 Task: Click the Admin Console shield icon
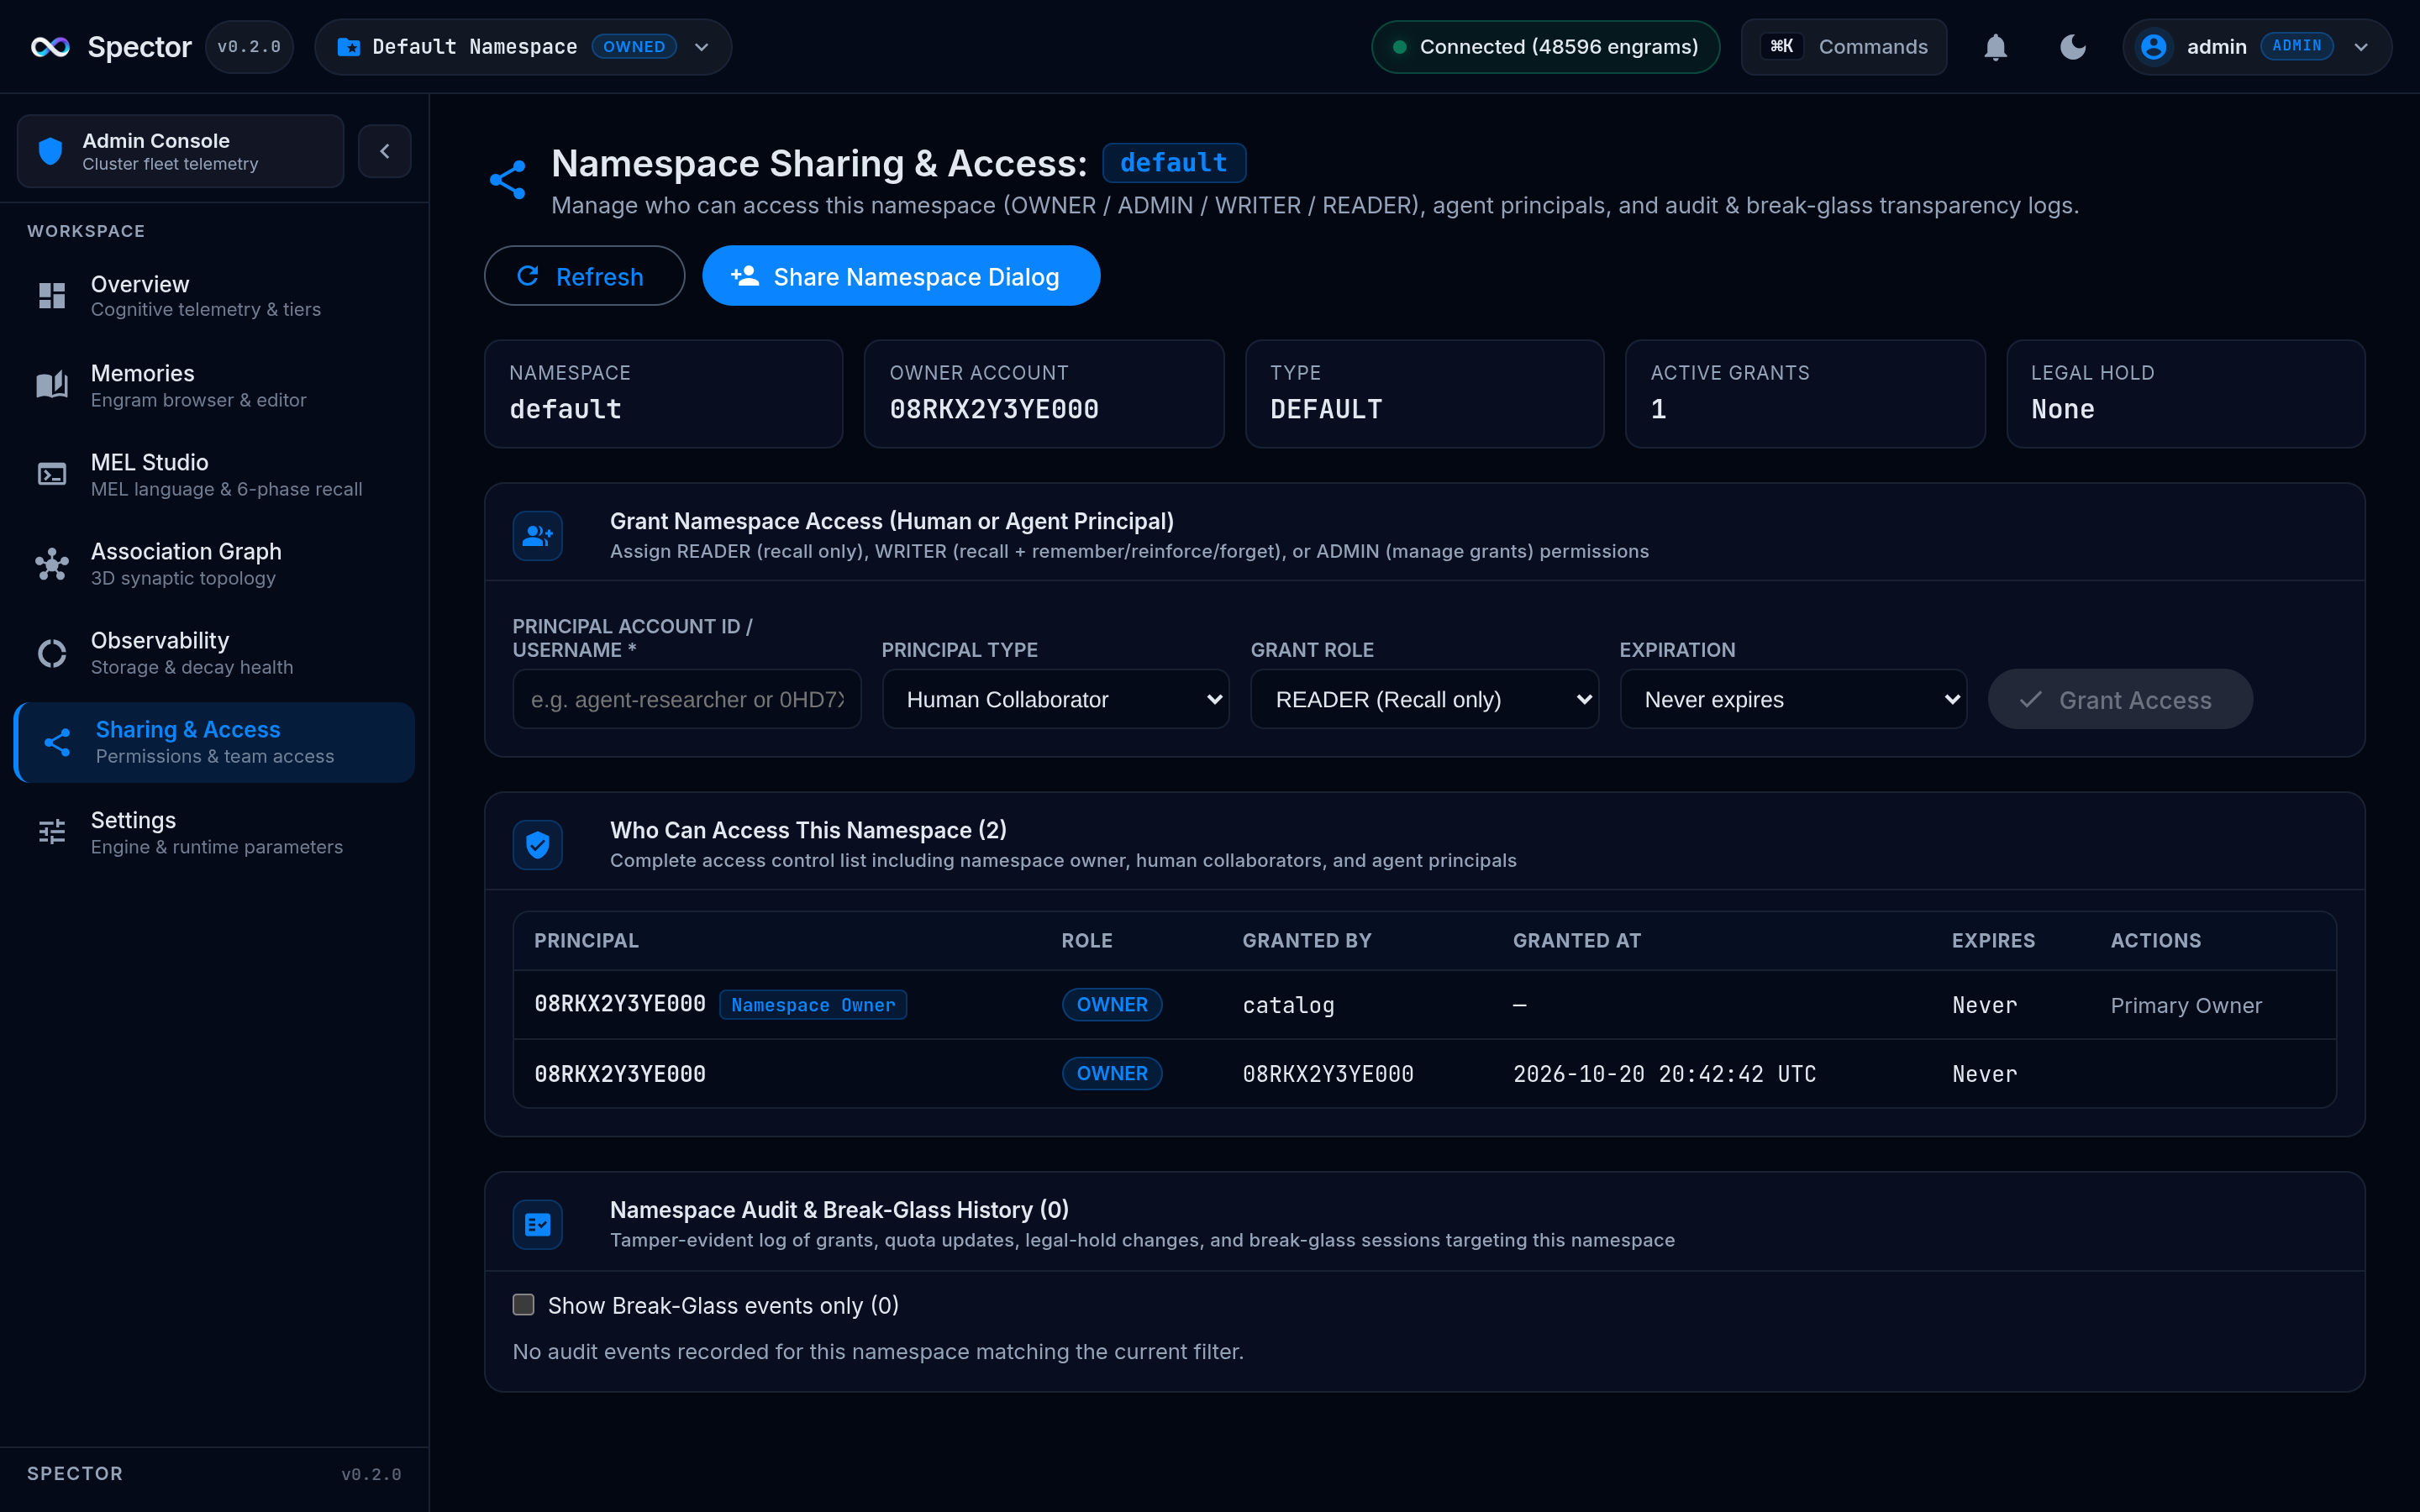point(50,151)
